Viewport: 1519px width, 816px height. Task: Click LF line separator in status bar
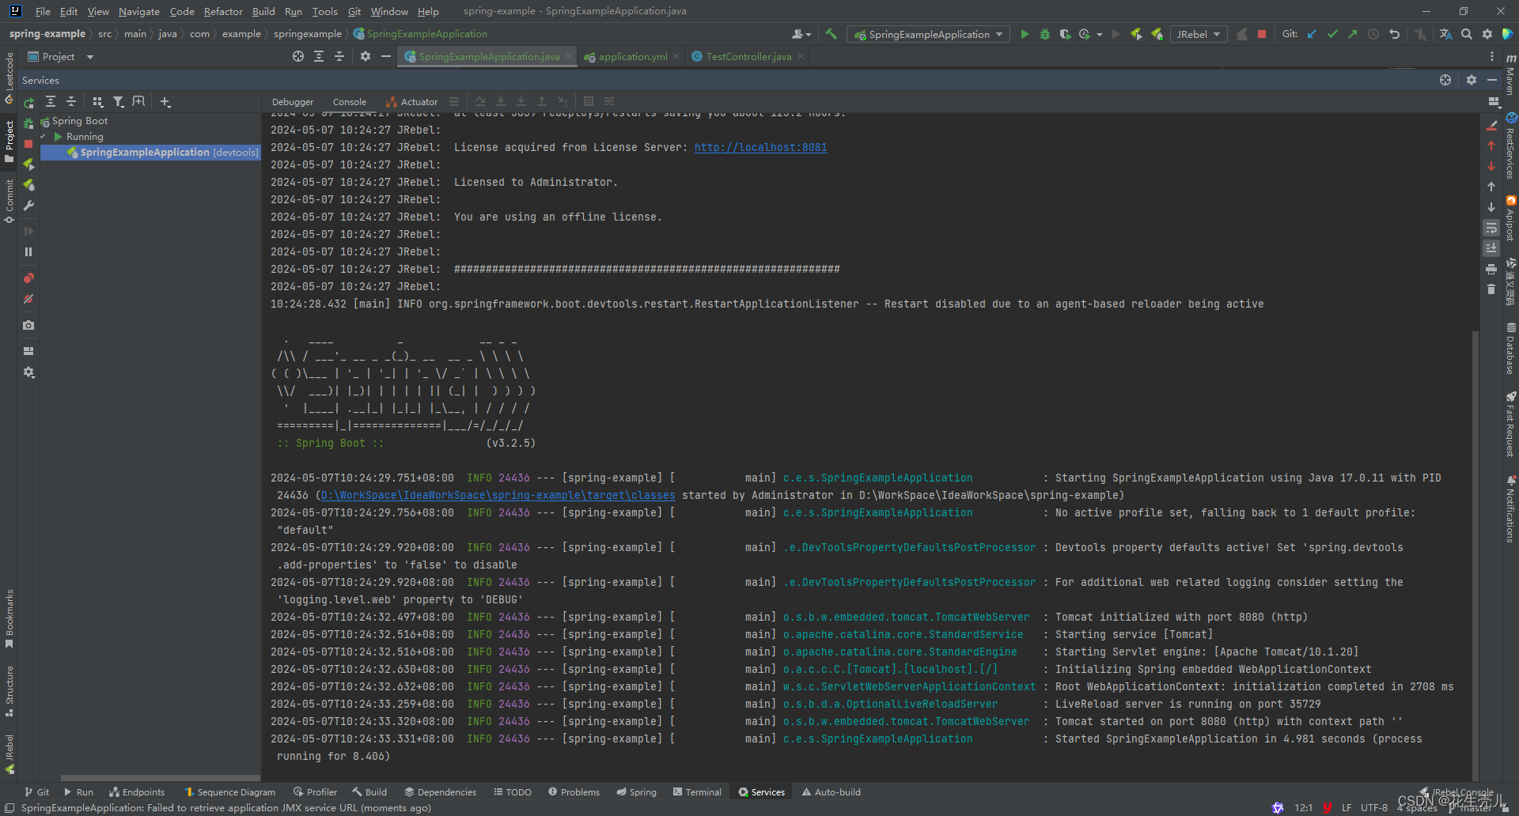tap(1347, 808)
